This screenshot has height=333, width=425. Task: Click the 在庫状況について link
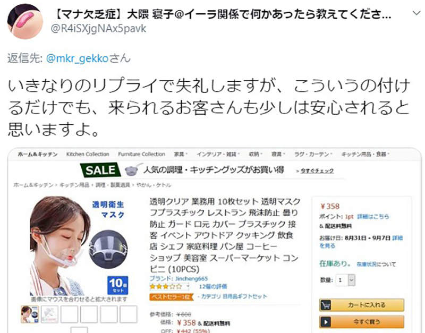pos(376,264)
